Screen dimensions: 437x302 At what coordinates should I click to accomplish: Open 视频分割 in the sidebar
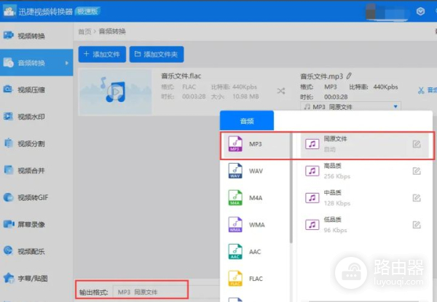point(36,143)
